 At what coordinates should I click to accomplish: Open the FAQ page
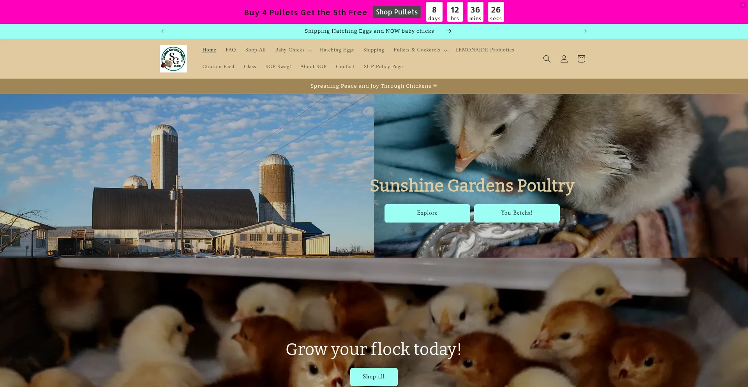[231, 50]
